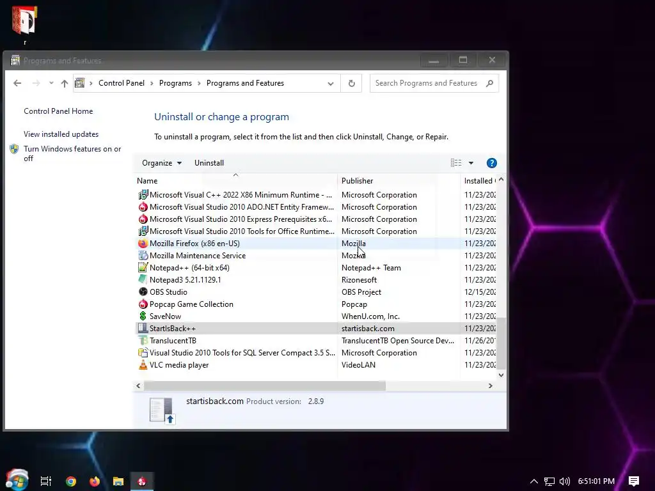Select the Notepad++ (64-bit x64) icon

coord(143,267)
